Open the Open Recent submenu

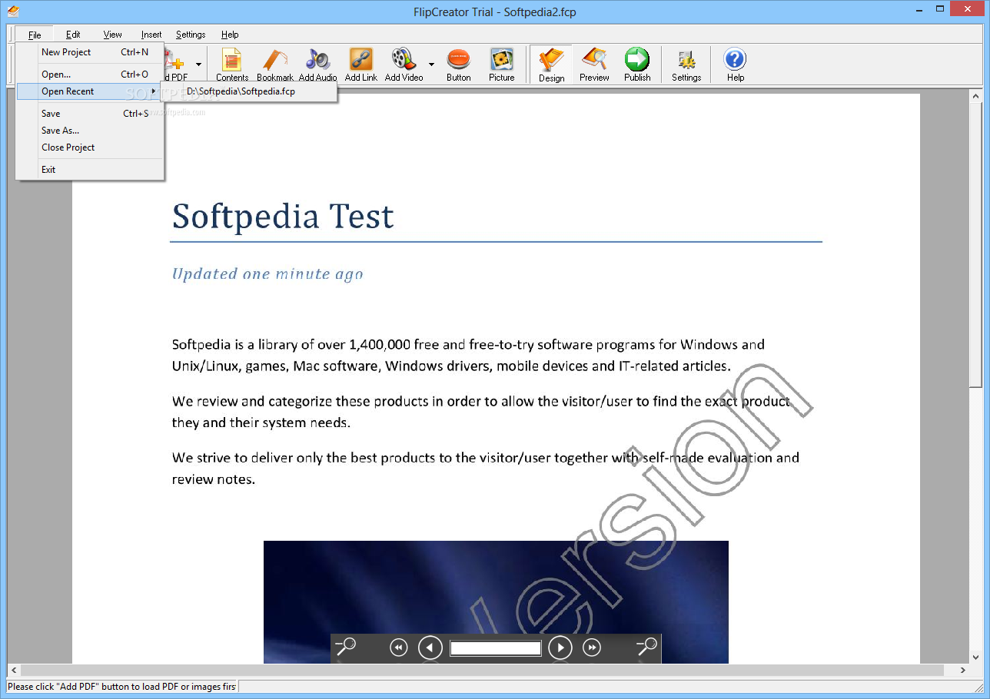tap(89, 91)
